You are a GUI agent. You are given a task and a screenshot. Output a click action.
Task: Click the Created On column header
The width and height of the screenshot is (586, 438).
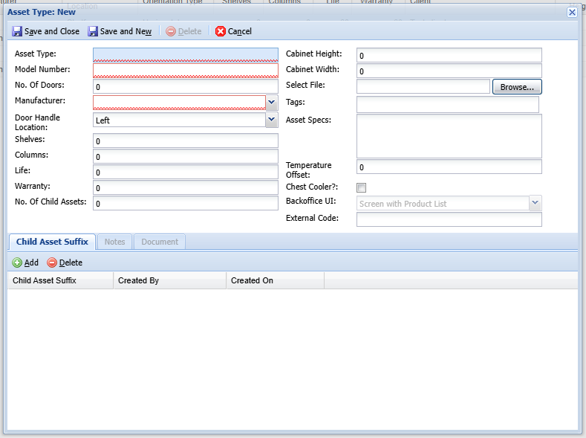coord(275,280)
